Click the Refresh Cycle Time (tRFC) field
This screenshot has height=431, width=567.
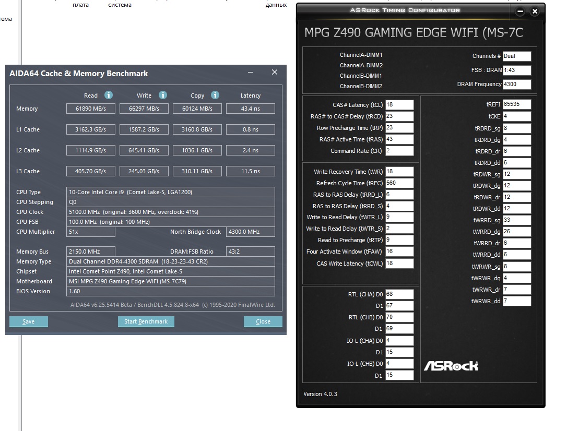pyautogui.click(x=399, y=183)
